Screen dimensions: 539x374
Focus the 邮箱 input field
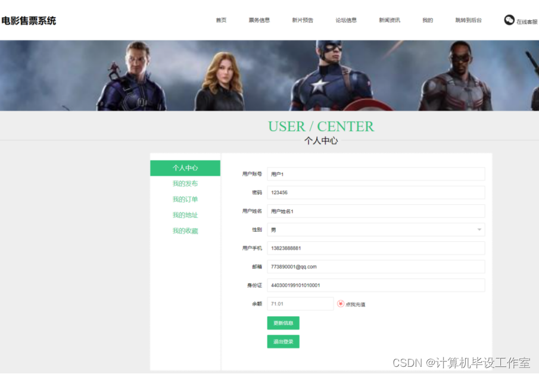coord(376,267)
